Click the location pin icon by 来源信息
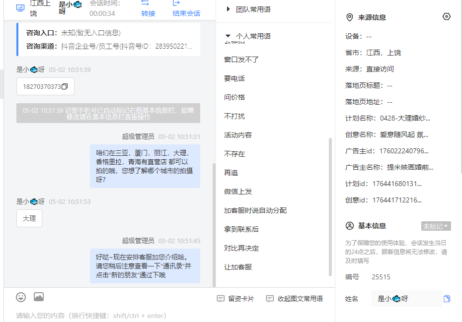Image resolution: width=462 pixels, height=322 pixels. click(349, 17)
